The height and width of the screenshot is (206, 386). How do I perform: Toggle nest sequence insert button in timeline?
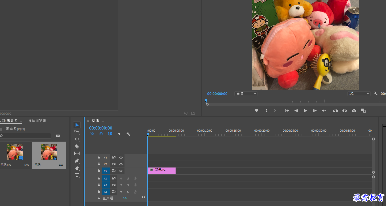click(92, 134)
